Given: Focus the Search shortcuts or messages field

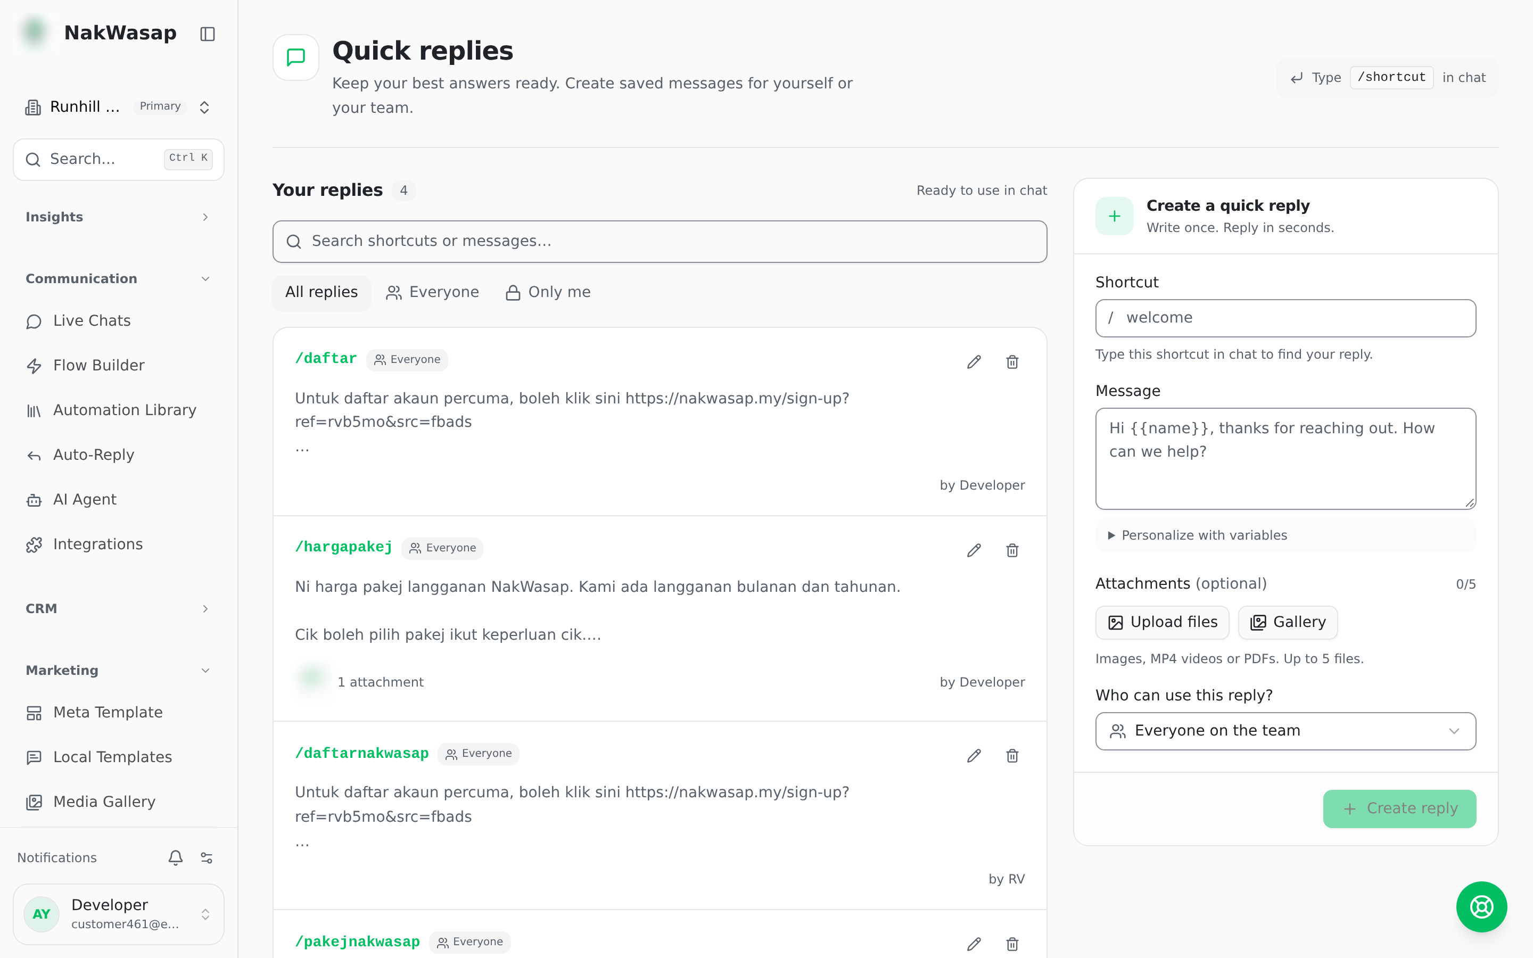Looking at the screenshot, I should point(660,242).
